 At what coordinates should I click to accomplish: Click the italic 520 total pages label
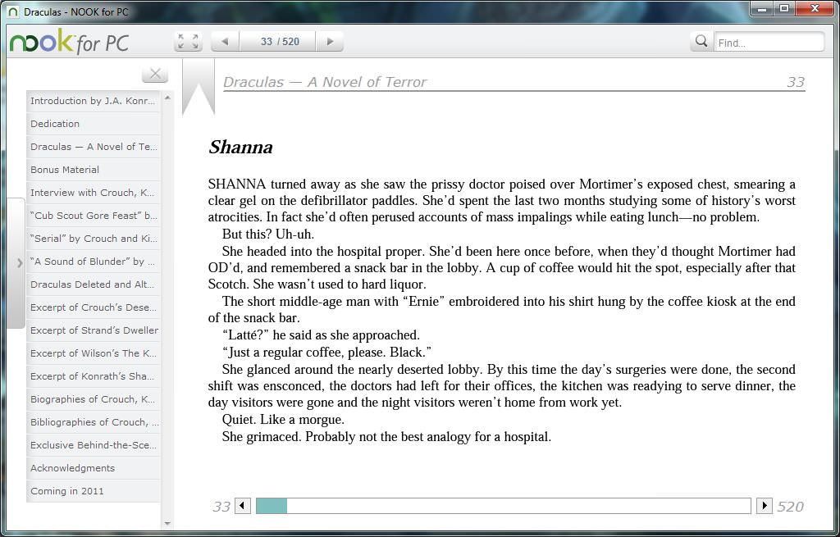pyautogui.click(x=790, y=507)
